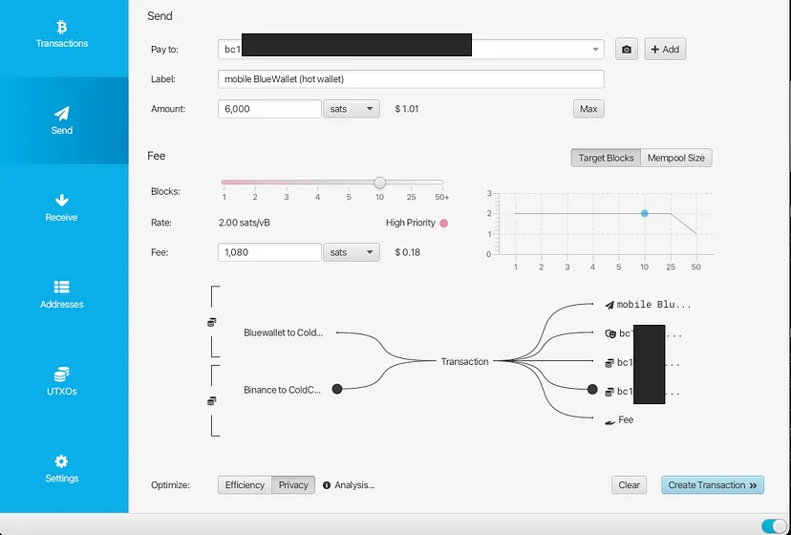
Task: Click the Create Transaction button
Action: pyautogui.click(x=713, y=485)
